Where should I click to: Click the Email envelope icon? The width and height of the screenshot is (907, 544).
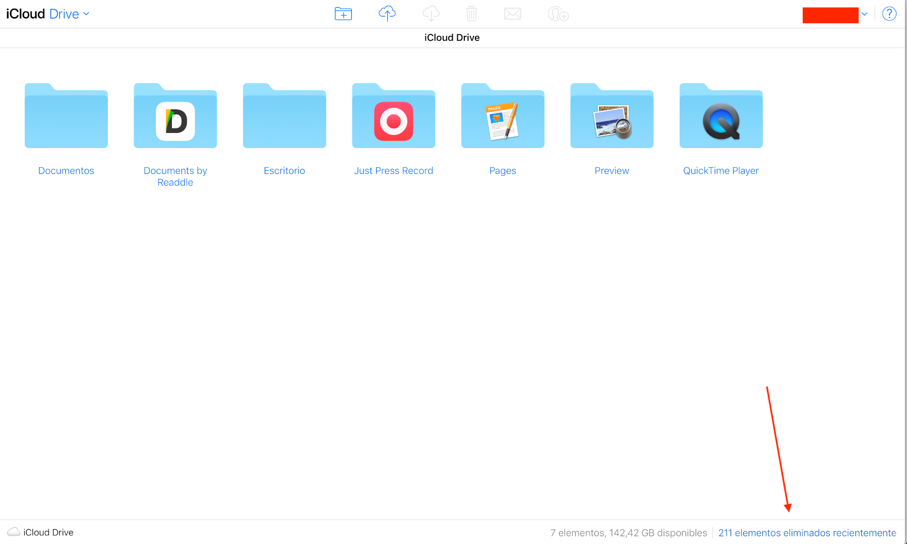(512, 14)
